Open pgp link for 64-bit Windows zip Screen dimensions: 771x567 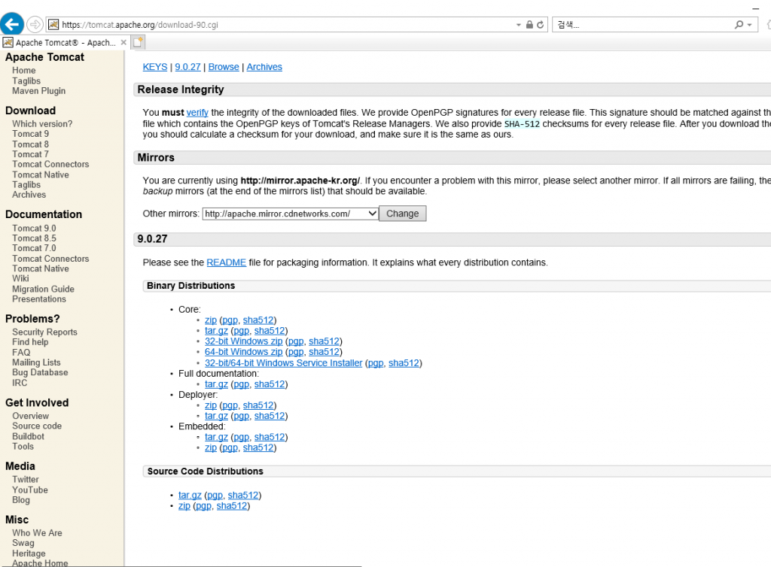296,352
